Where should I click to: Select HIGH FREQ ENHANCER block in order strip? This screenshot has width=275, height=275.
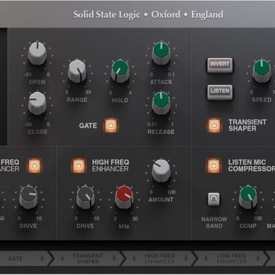coord(159,258)
